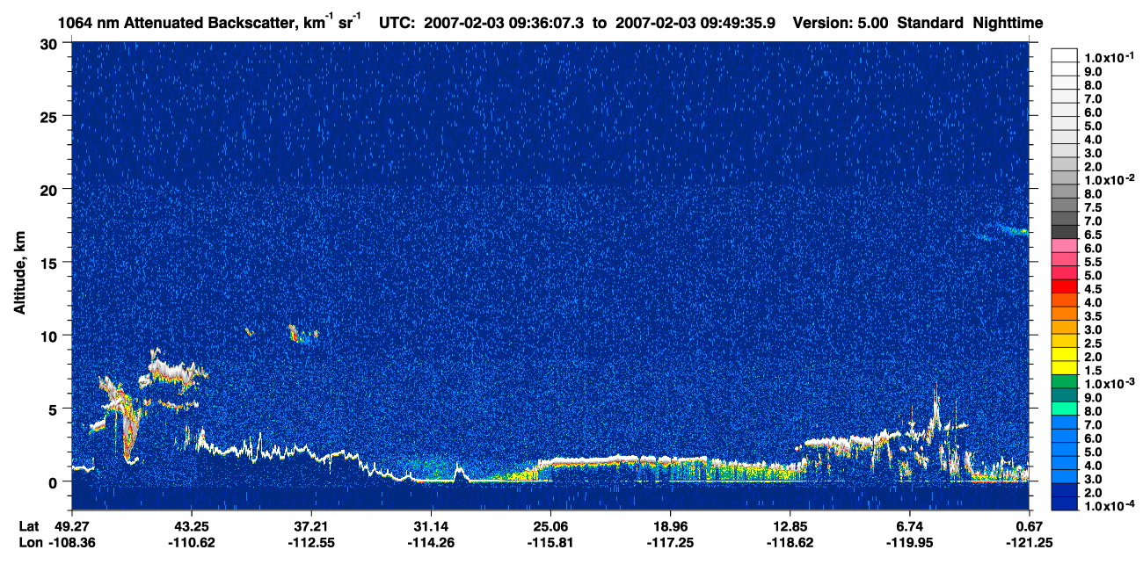Click the 'Lat' row label

tap(29, 525)
